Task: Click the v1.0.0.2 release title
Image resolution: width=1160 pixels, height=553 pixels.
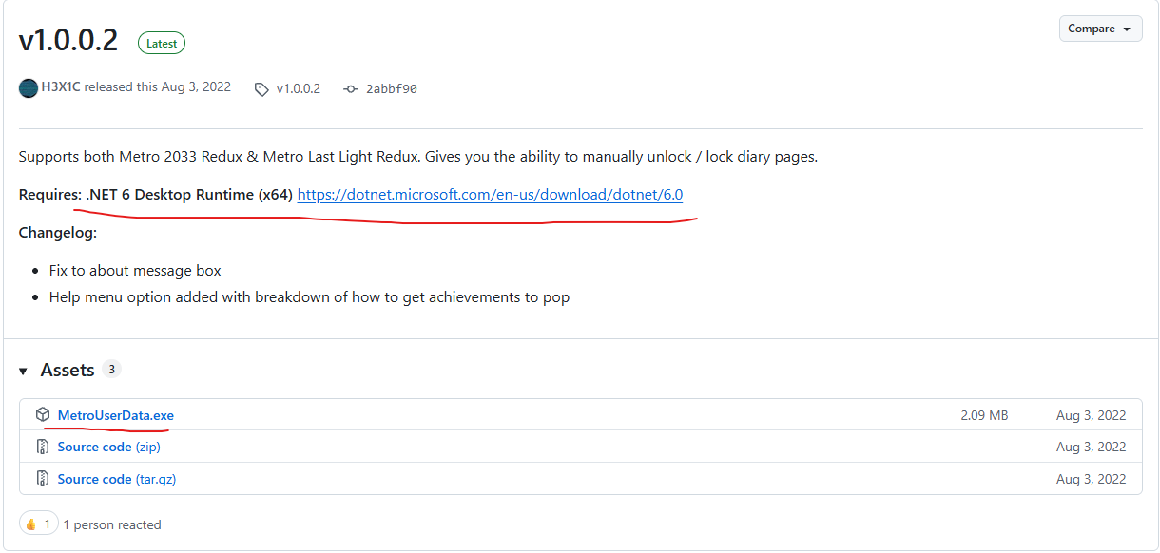Action: click(68, 40)
